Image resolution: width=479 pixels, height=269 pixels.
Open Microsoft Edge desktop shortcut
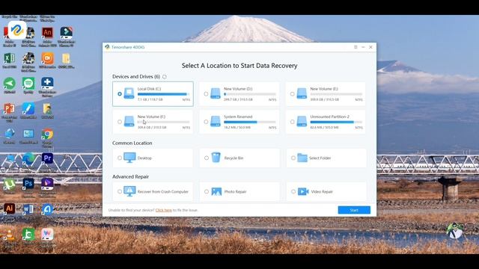[28, 159]
